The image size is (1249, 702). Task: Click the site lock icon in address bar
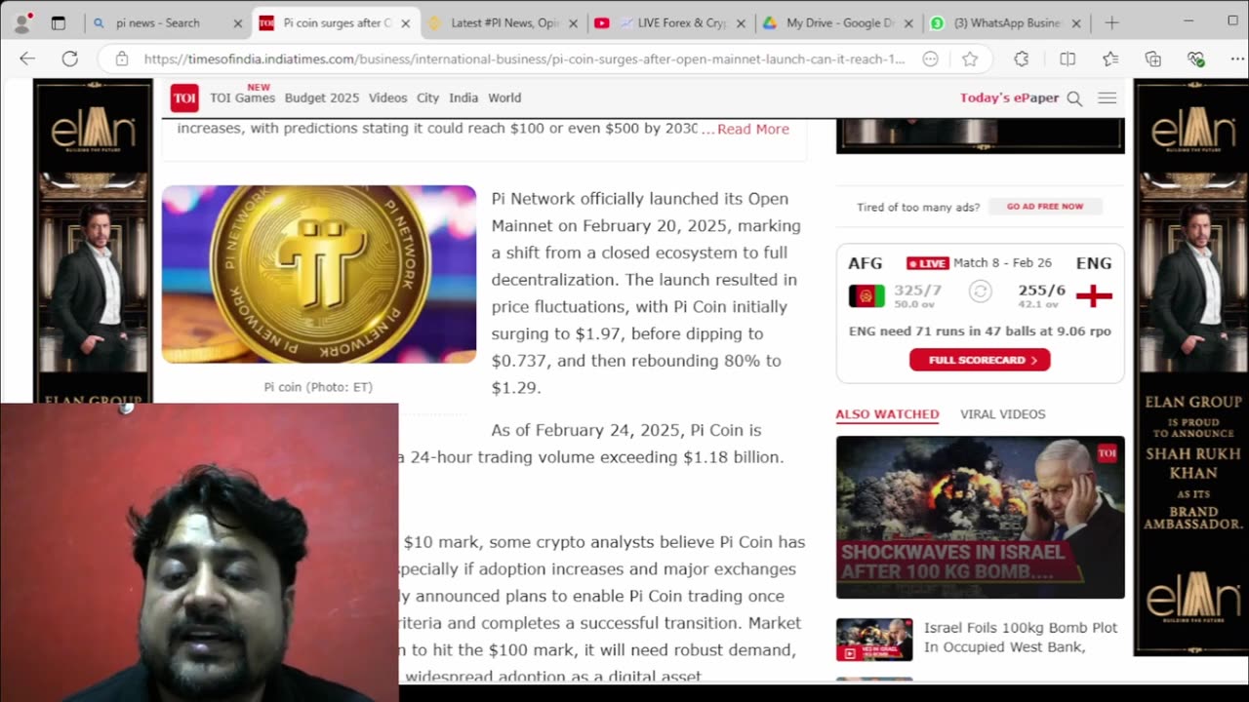(x=122, y=59)
